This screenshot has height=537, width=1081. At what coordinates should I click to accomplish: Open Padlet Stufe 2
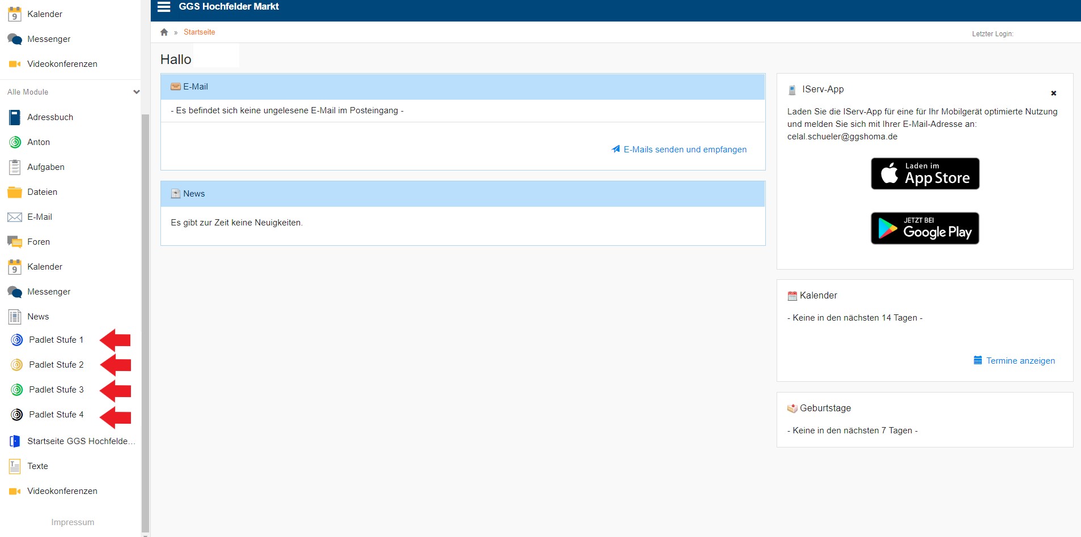(x=56, y=365)
